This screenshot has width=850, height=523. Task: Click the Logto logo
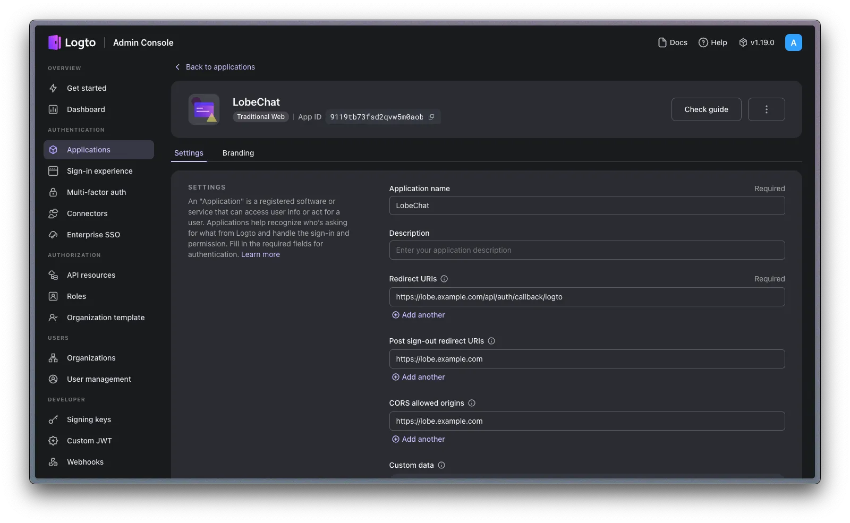click(72, 42)
